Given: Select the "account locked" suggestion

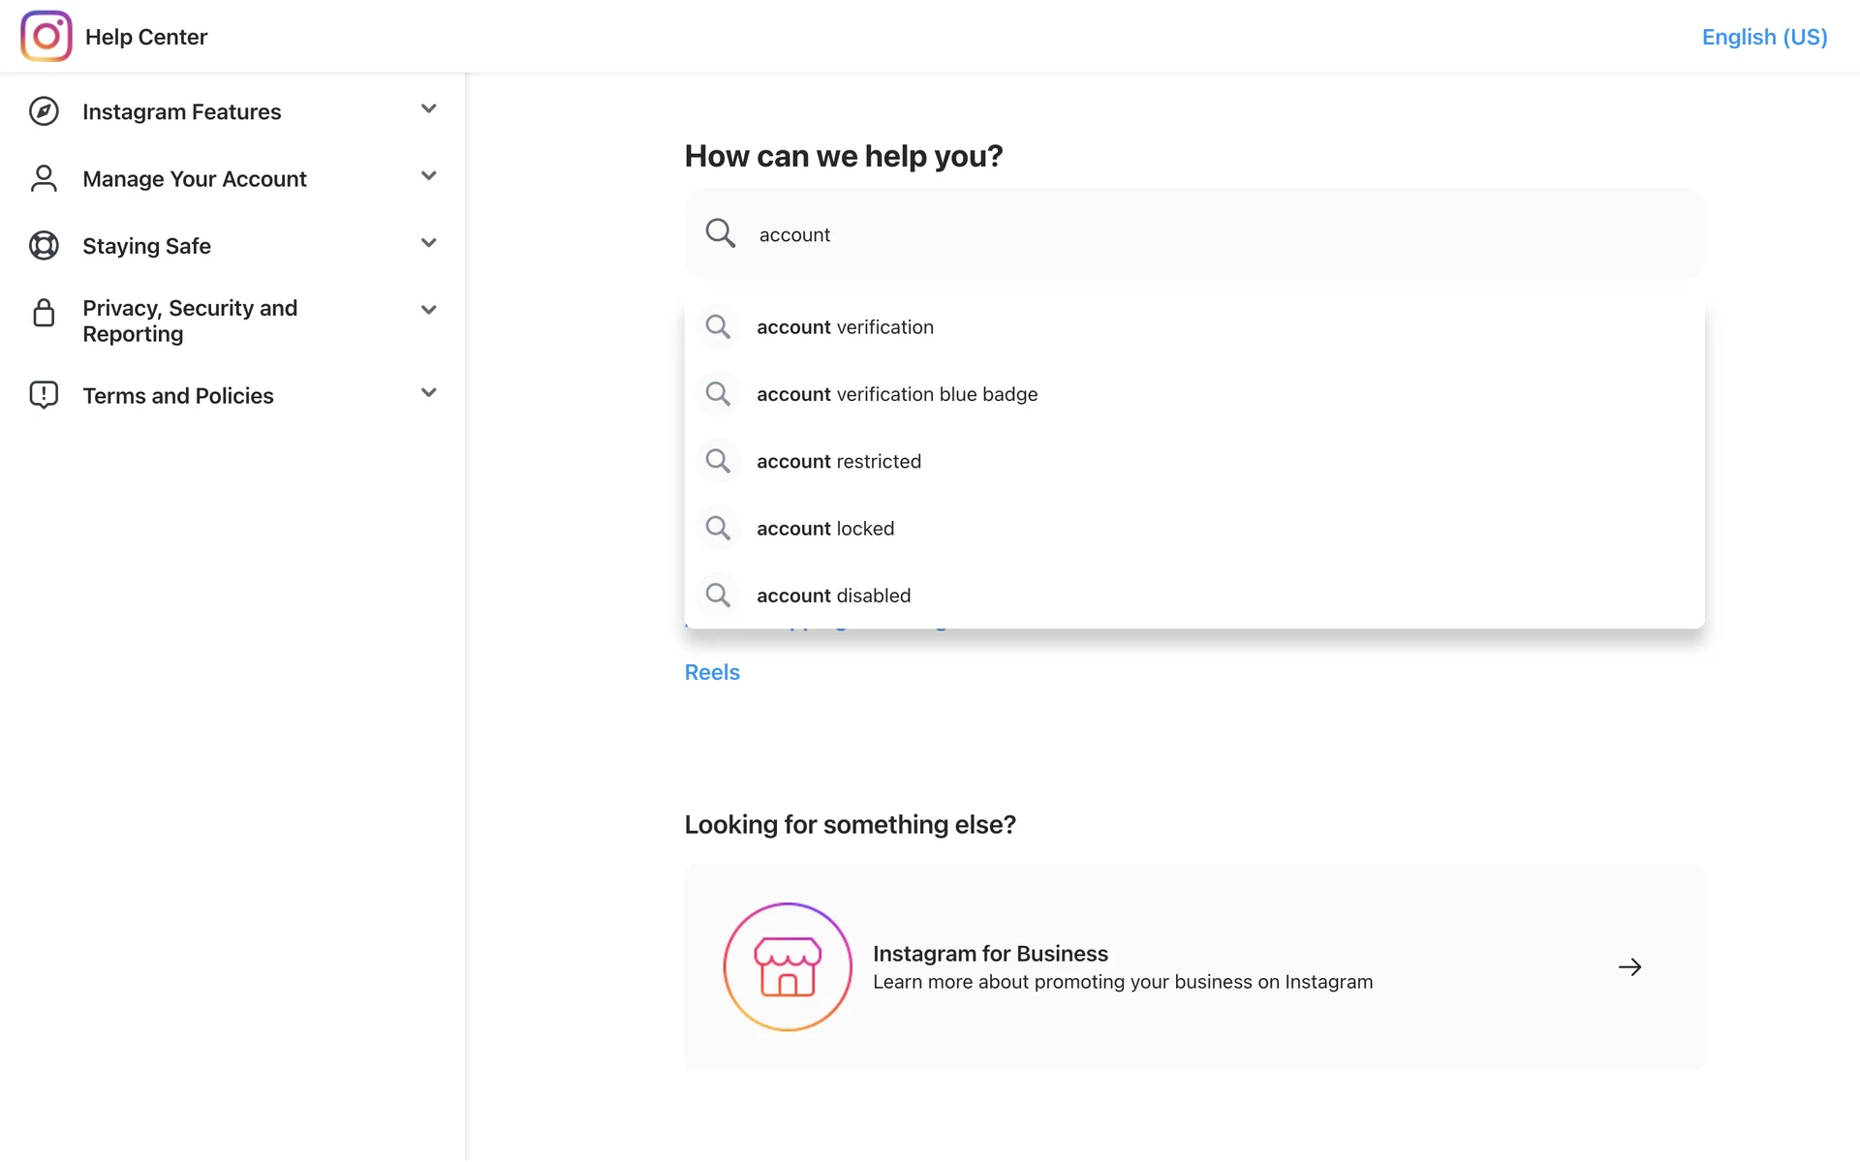Looking at the screenshot, I should coord(825,529).
